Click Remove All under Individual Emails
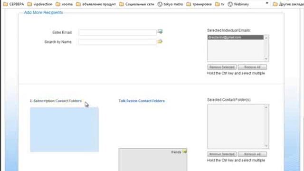304x171 pixels. [x=252, y=67]
